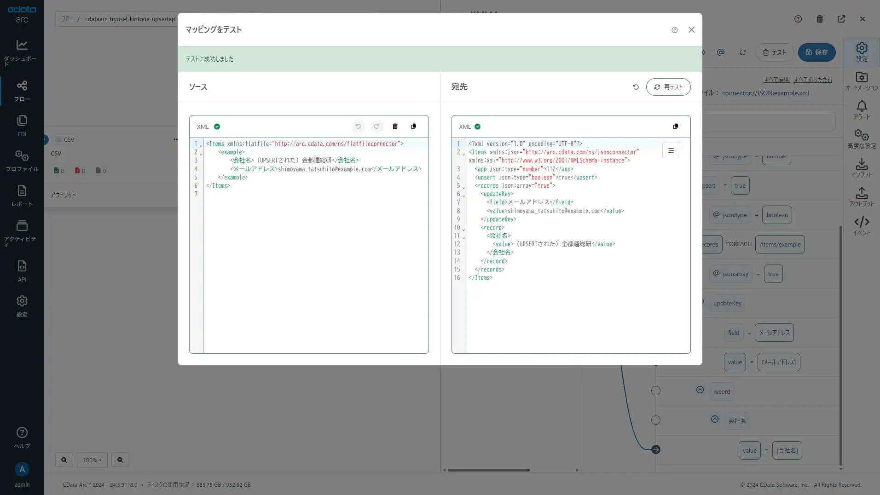
Task: Open Reports (レポート) in sidebar
Action: click(22, 196)
